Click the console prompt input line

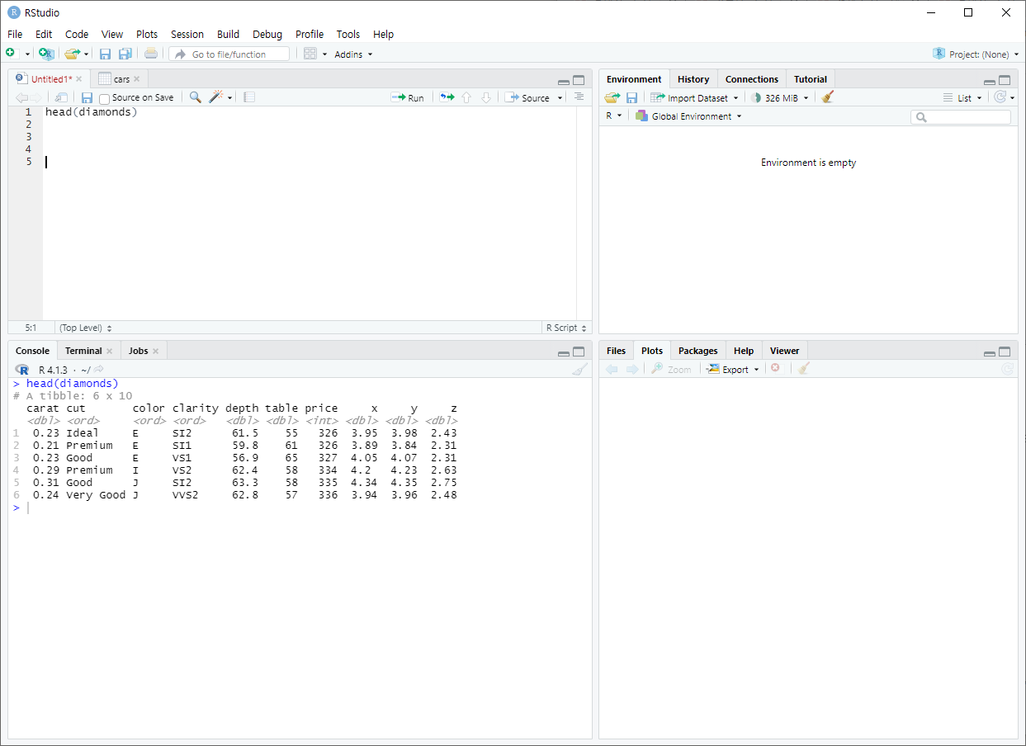(301, 508)
